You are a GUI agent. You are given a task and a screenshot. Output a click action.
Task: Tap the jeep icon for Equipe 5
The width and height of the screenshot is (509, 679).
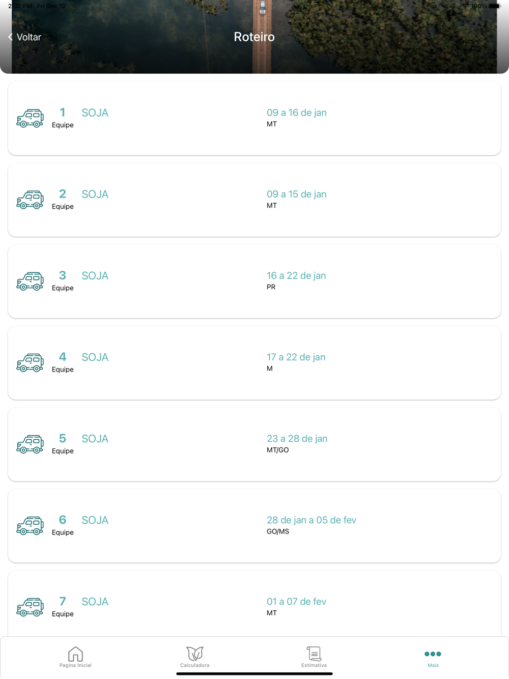click(x=30, y=444)
